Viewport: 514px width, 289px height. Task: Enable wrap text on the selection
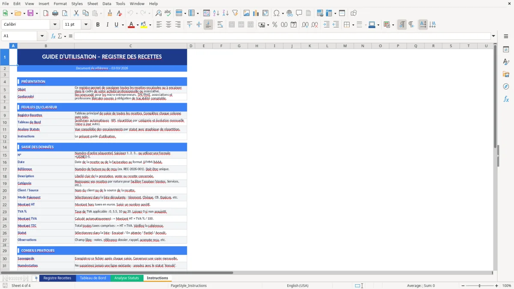click(219, 24)
